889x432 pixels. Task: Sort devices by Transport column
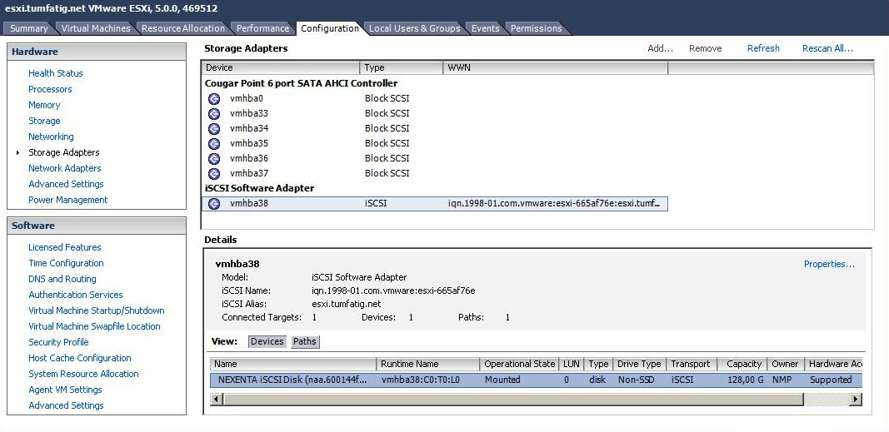(x=692, y=364)
